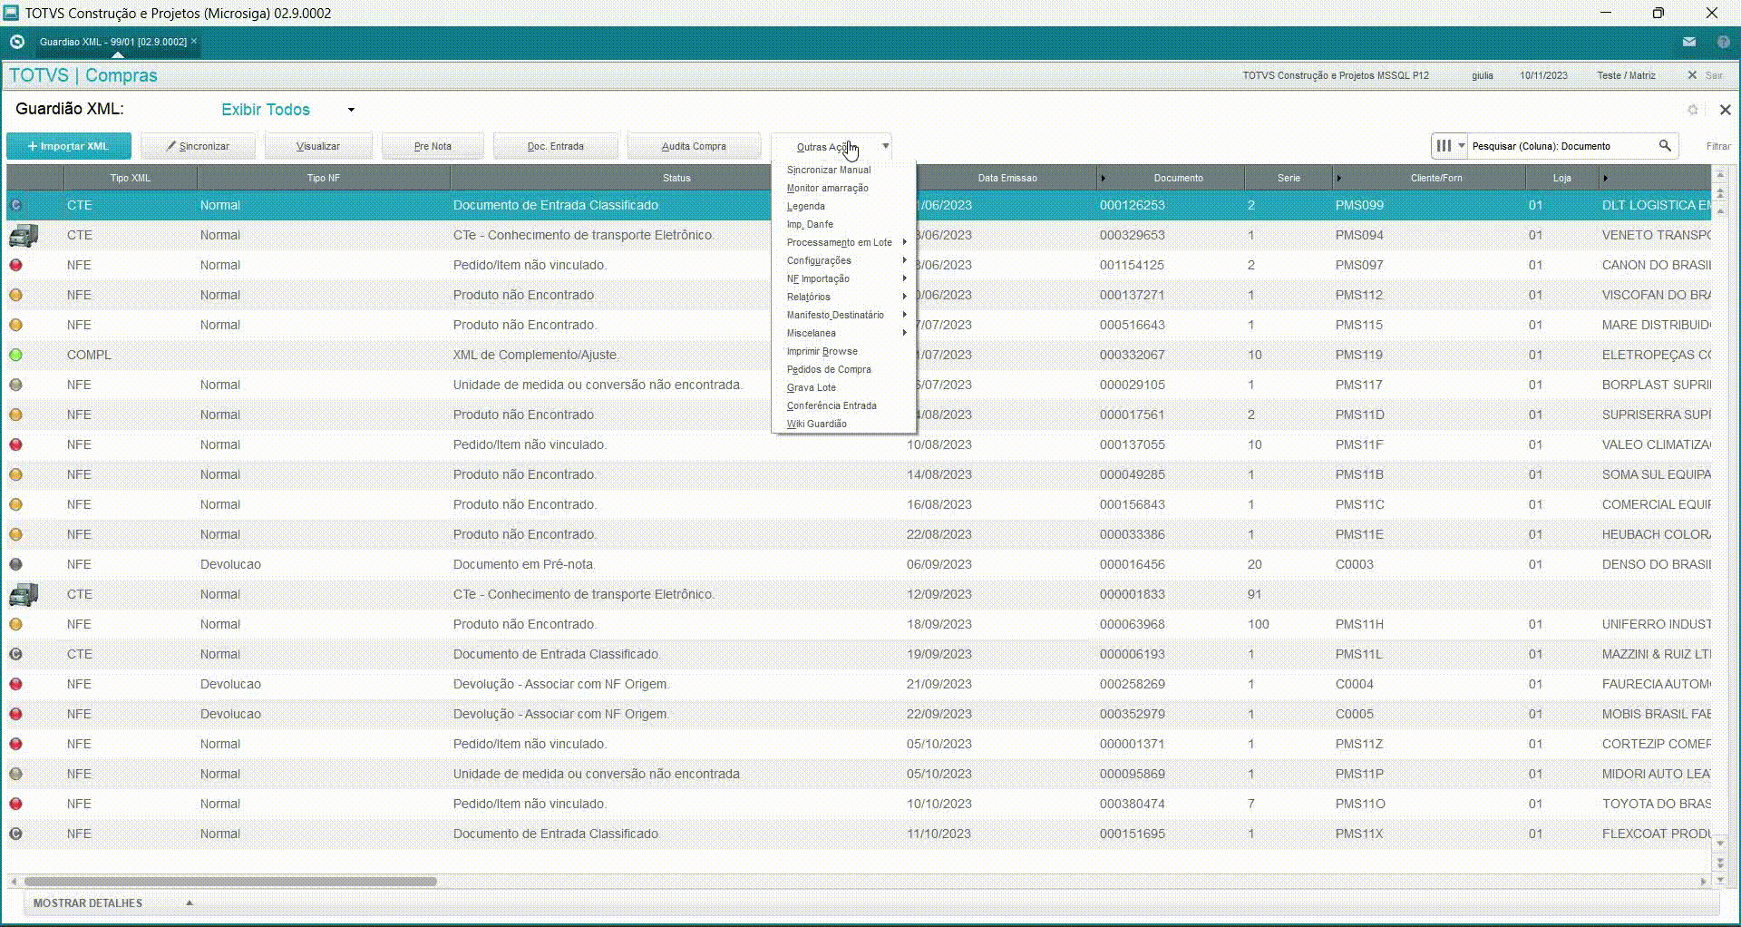Screen dimensions: 1741x927
Task: Open the Exibir Todos filter dropdown
Action: coord(351,110)
